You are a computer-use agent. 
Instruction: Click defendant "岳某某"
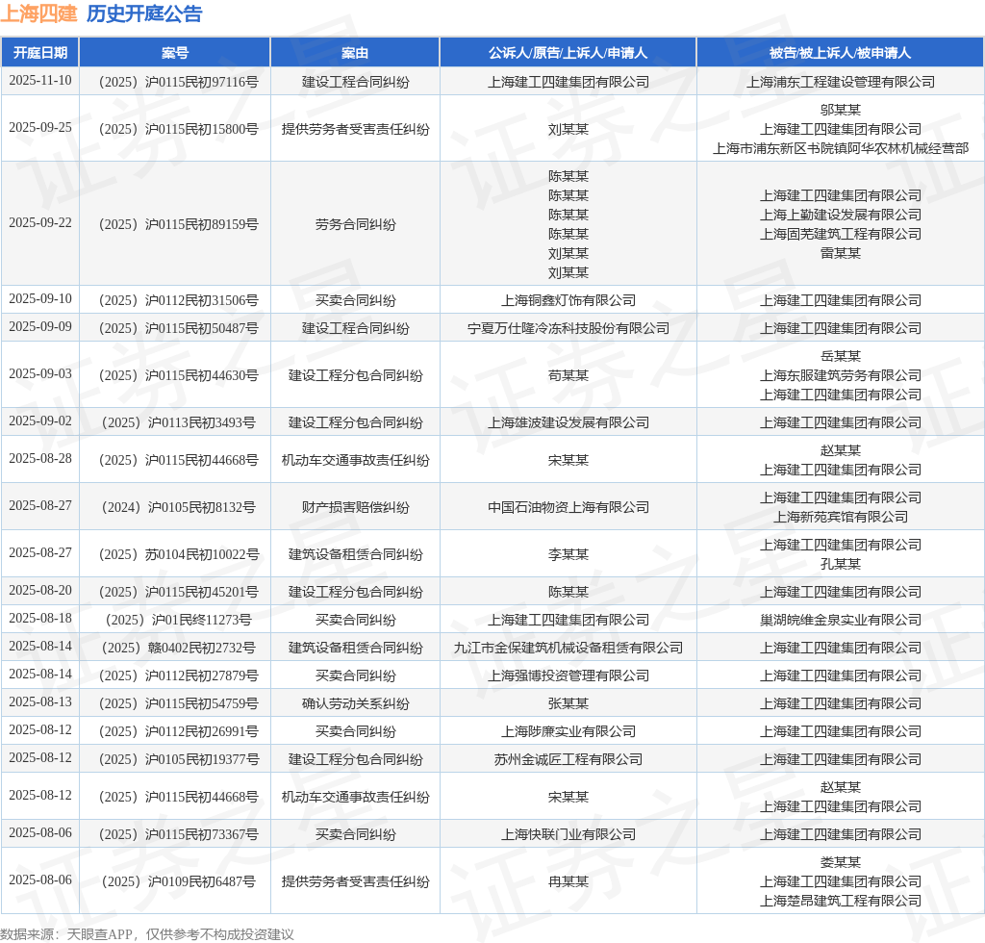point(841,356)
